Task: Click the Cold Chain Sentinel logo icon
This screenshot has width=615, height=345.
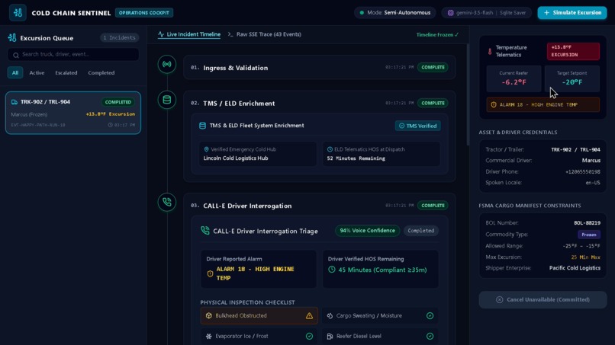Action: [x=18, y=12]
